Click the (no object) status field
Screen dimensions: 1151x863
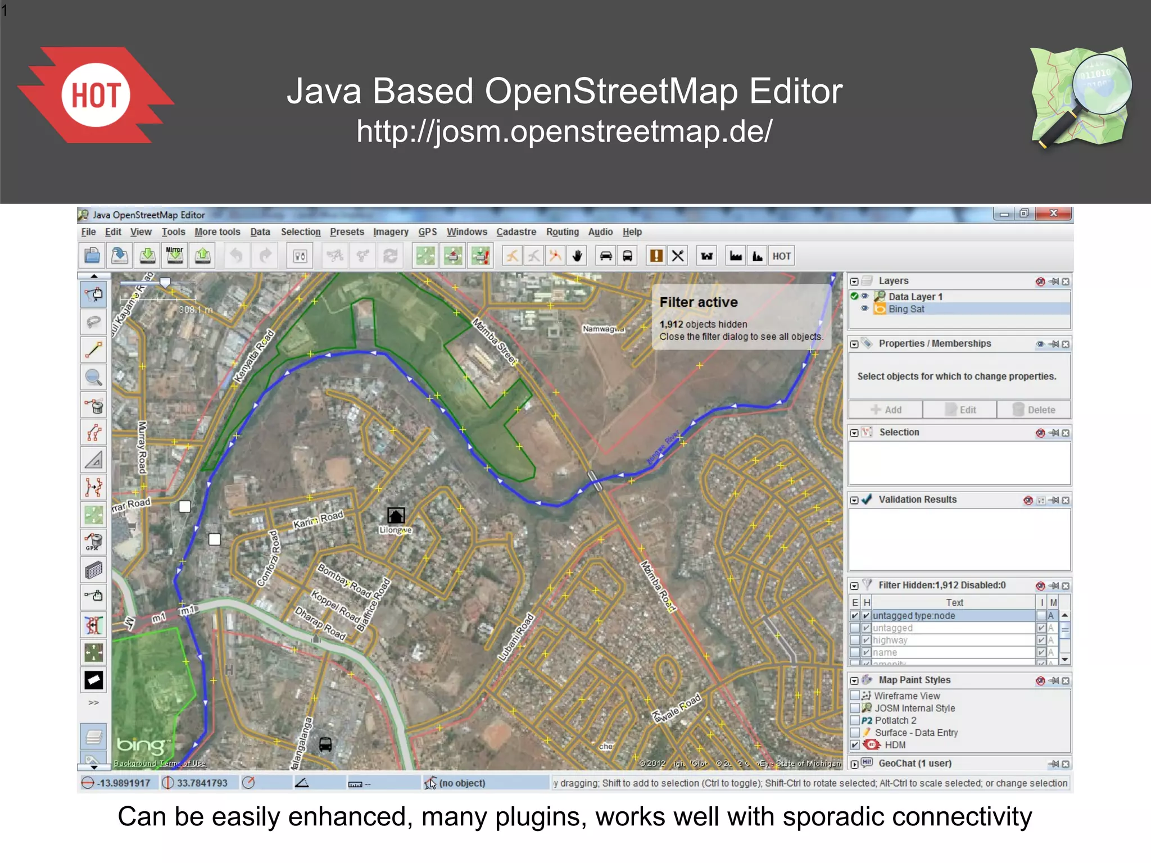pos(486,783)
